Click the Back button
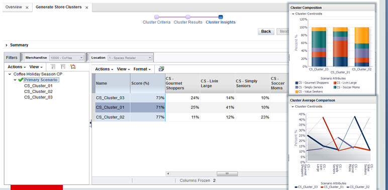This screenshot has width=388, height=190. tap(266, 31)
